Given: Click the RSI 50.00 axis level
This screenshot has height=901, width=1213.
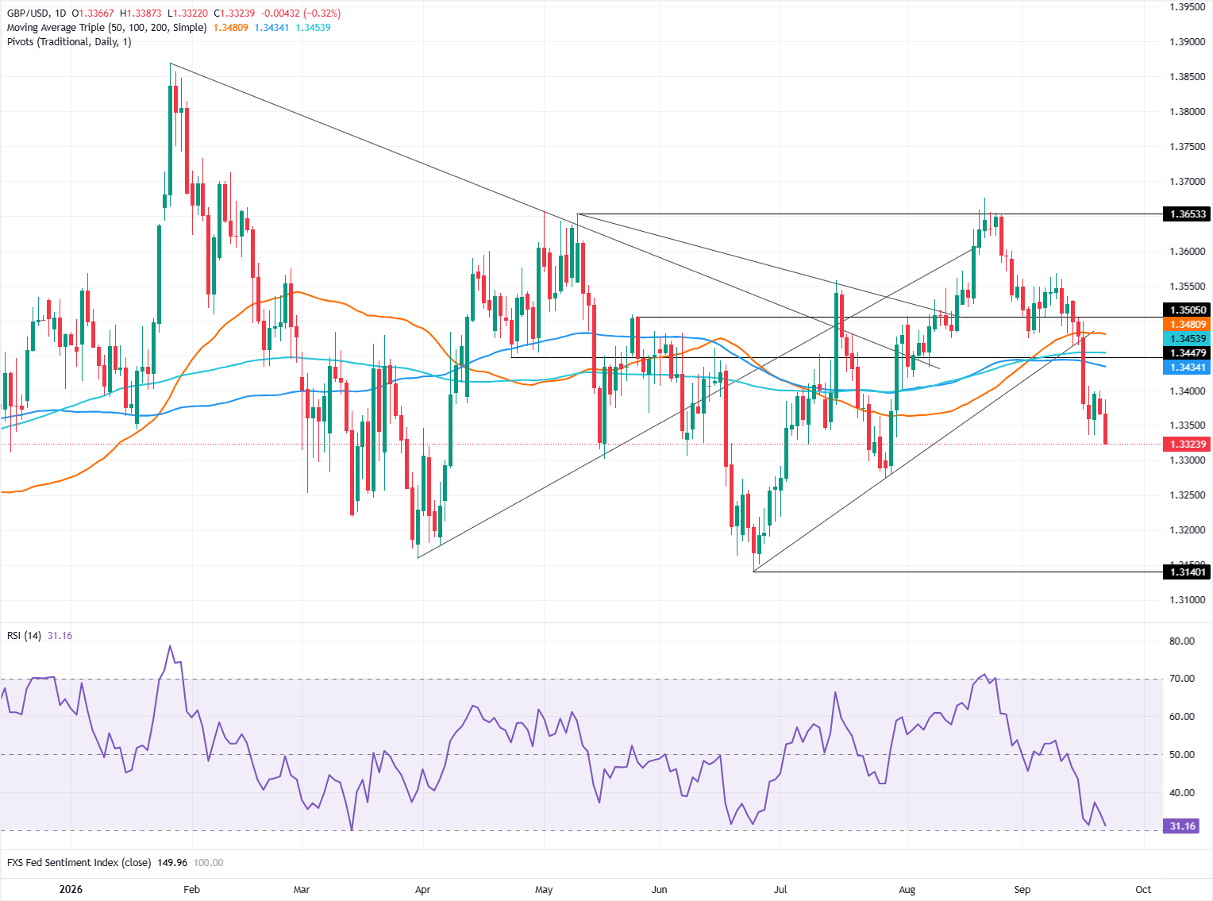Looking at the screenshot, I should [1182, 755].
